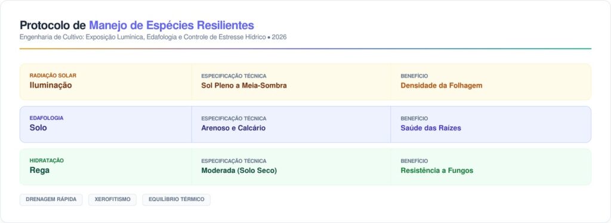Select the 'Saúde das Raízes' benefit

431,128
